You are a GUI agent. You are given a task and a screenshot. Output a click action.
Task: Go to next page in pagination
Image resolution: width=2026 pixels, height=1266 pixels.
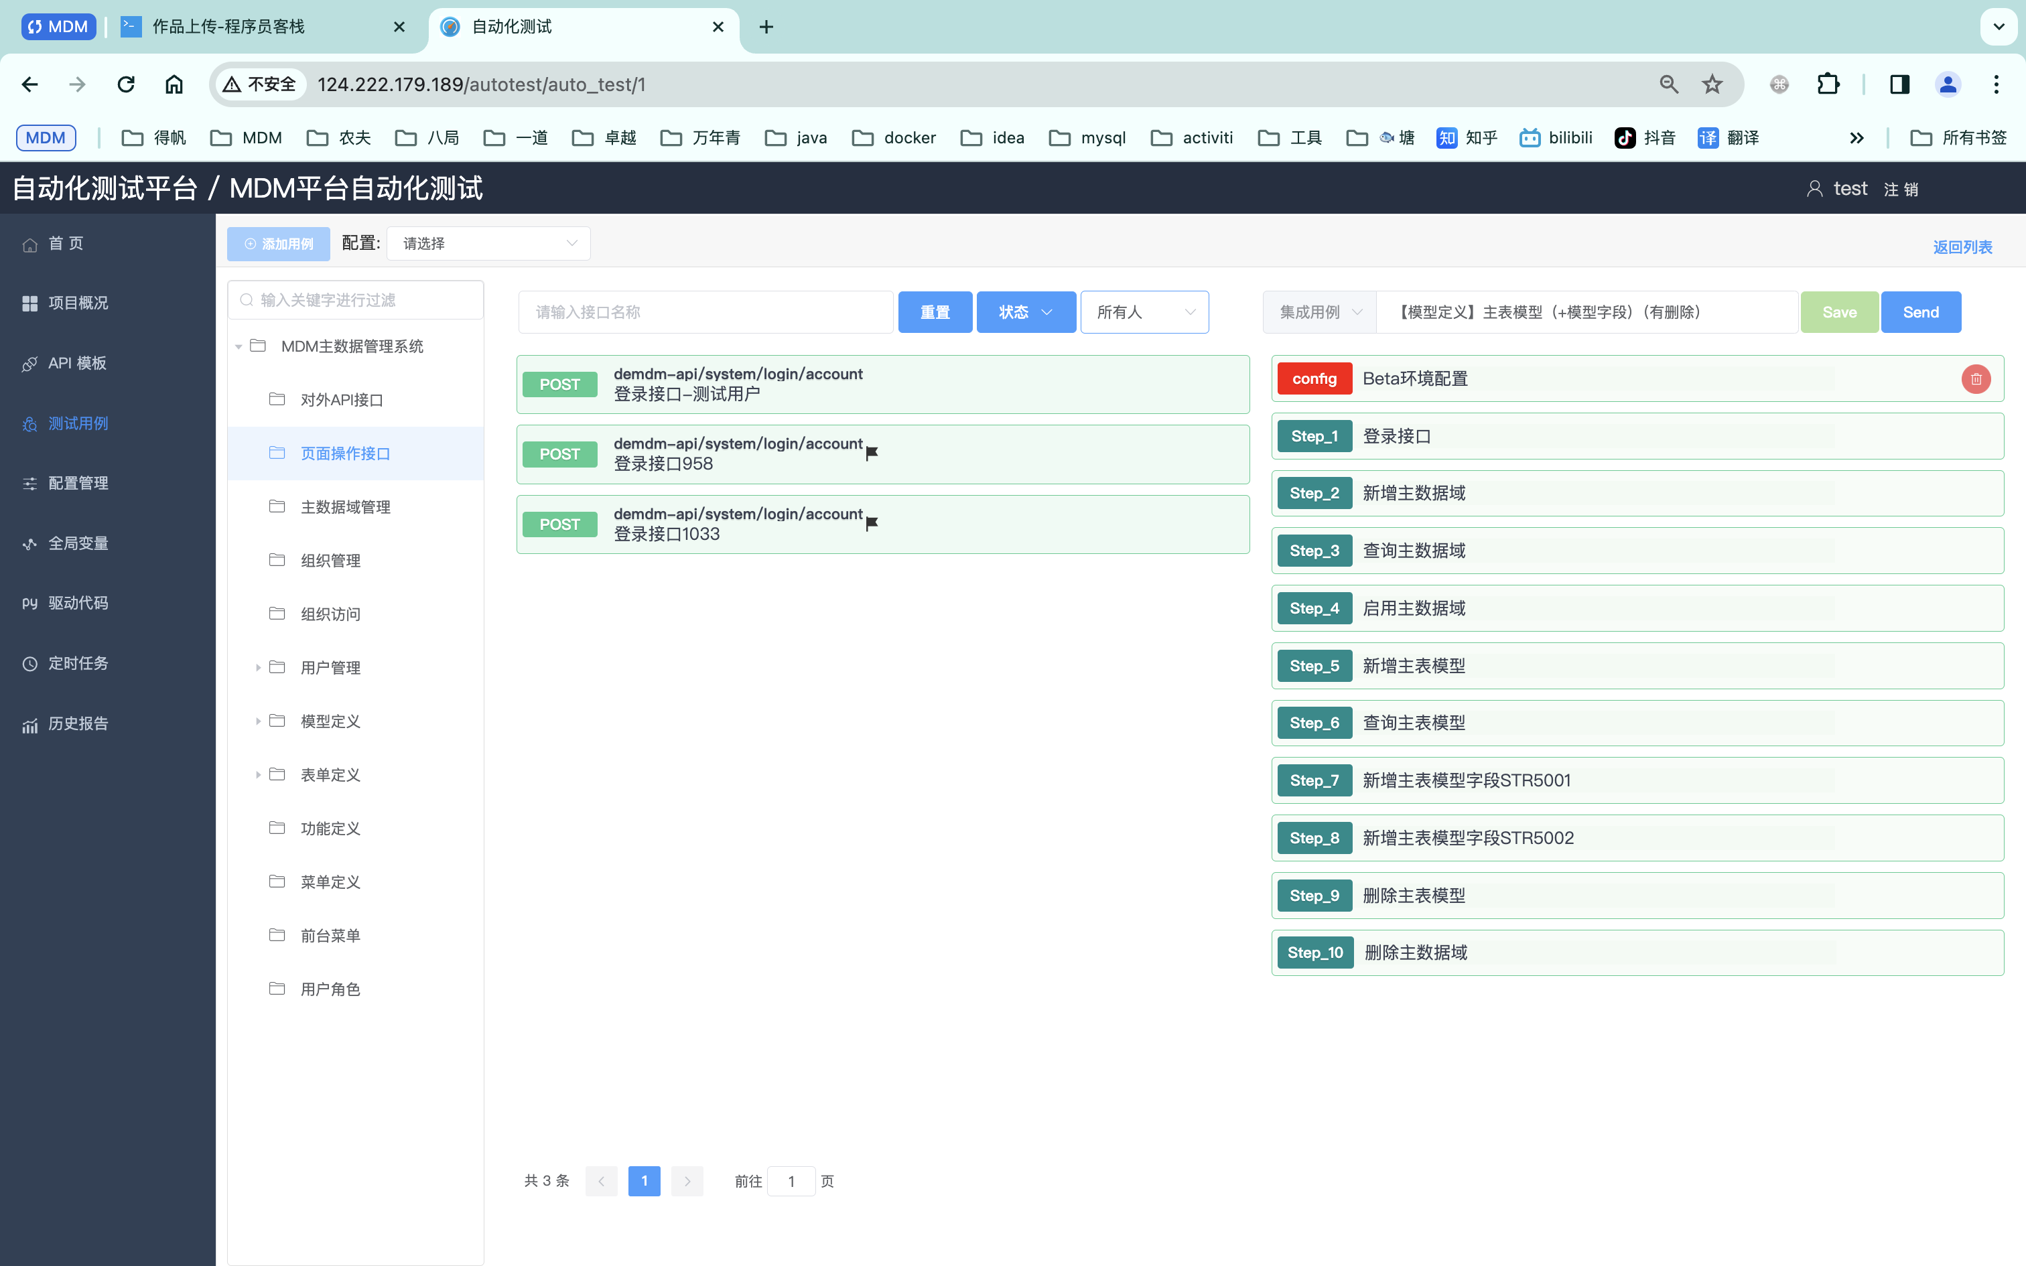click(x=687, y=1180)
